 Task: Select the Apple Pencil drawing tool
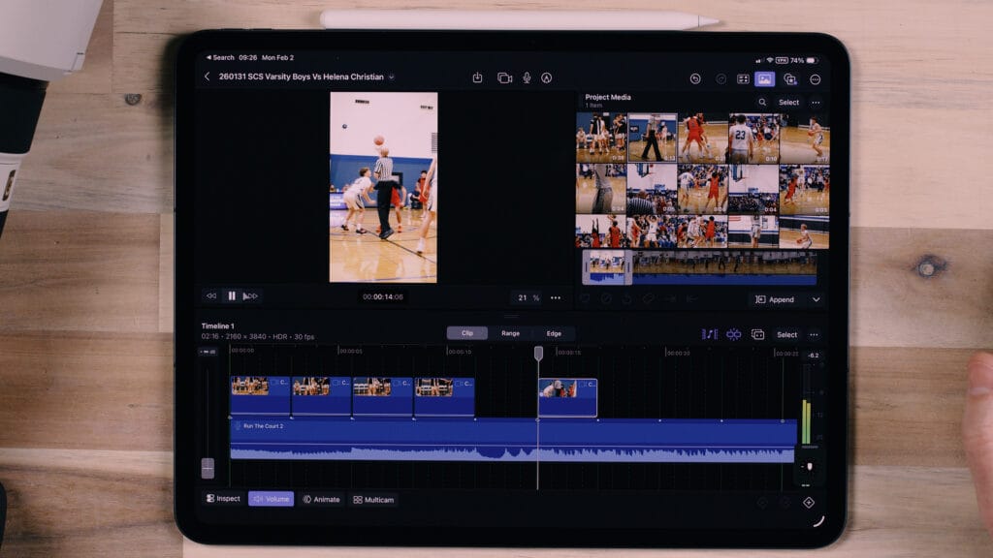547,77
